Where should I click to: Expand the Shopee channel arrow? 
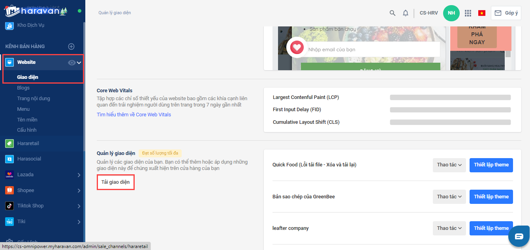(x=79, y=190)
